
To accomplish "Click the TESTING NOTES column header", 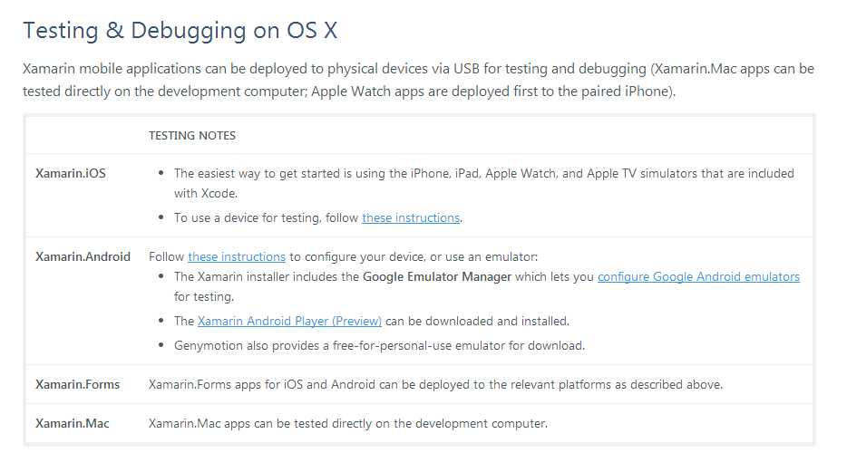I will (192, 136).
